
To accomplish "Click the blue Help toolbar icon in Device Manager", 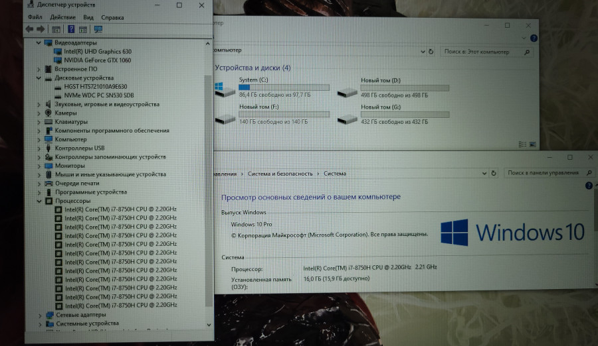I will coord(71,29).
